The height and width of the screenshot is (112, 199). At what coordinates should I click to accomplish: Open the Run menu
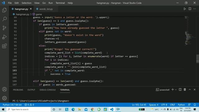coord(50,3)
